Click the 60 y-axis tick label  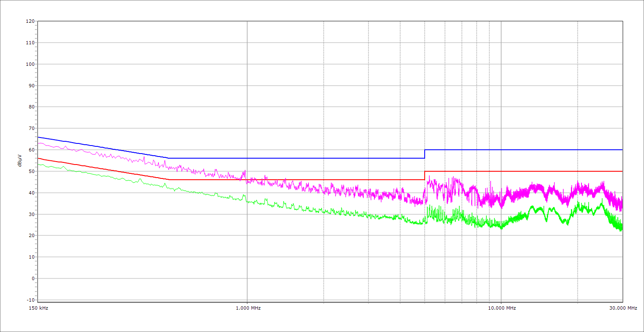click(x=31, y=150)
